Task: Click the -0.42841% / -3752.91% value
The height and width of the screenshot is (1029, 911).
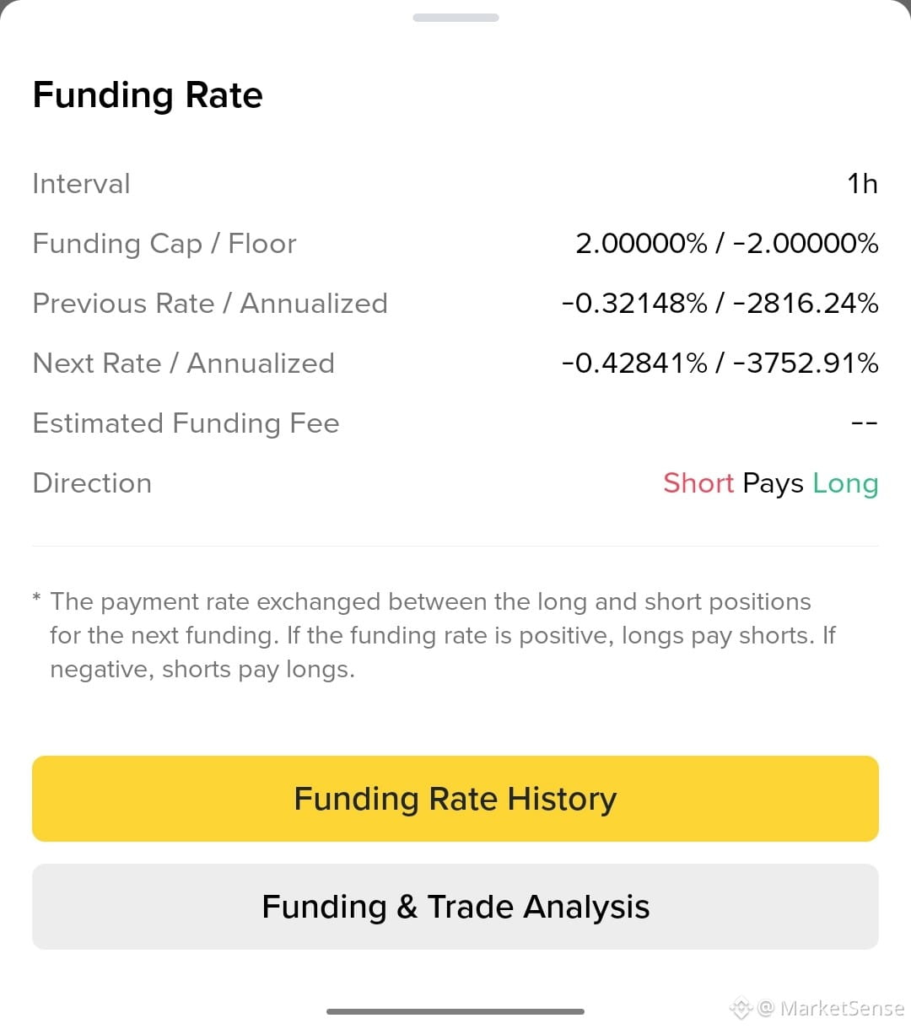Action: pyautogui.click(x=720, y=364)
